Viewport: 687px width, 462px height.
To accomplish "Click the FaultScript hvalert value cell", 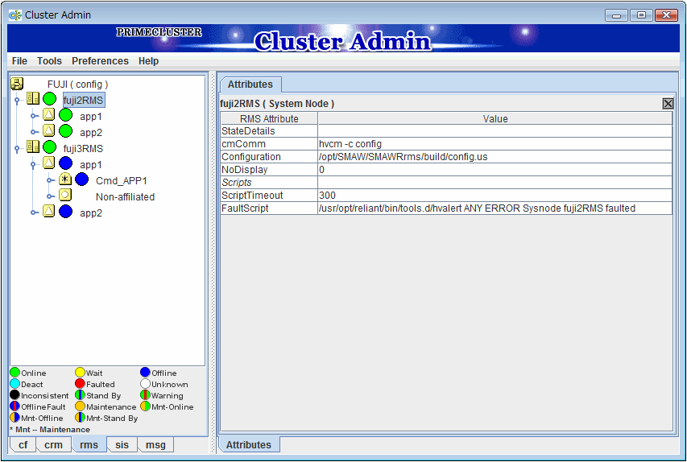I will click(x=495, y=208).
